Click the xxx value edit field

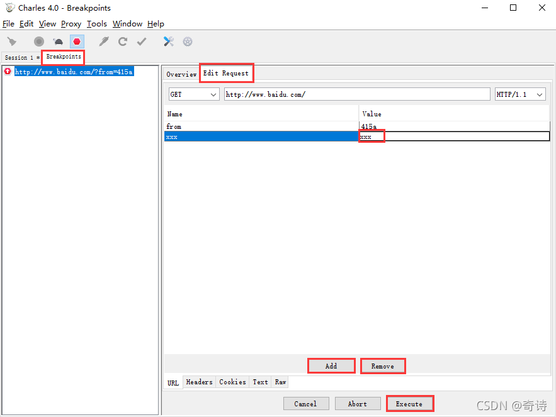pyautogui.click(x=454, y=136)
